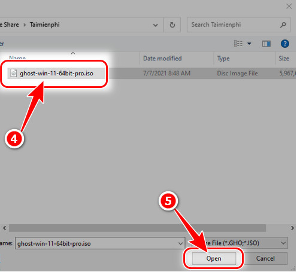The width and height of the screenshot is (297, 272).
Task: Click the Cancel button
Action: 265,258
